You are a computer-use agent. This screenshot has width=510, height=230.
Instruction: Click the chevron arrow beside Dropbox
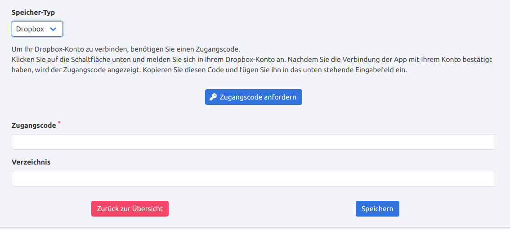pos(53,29)
